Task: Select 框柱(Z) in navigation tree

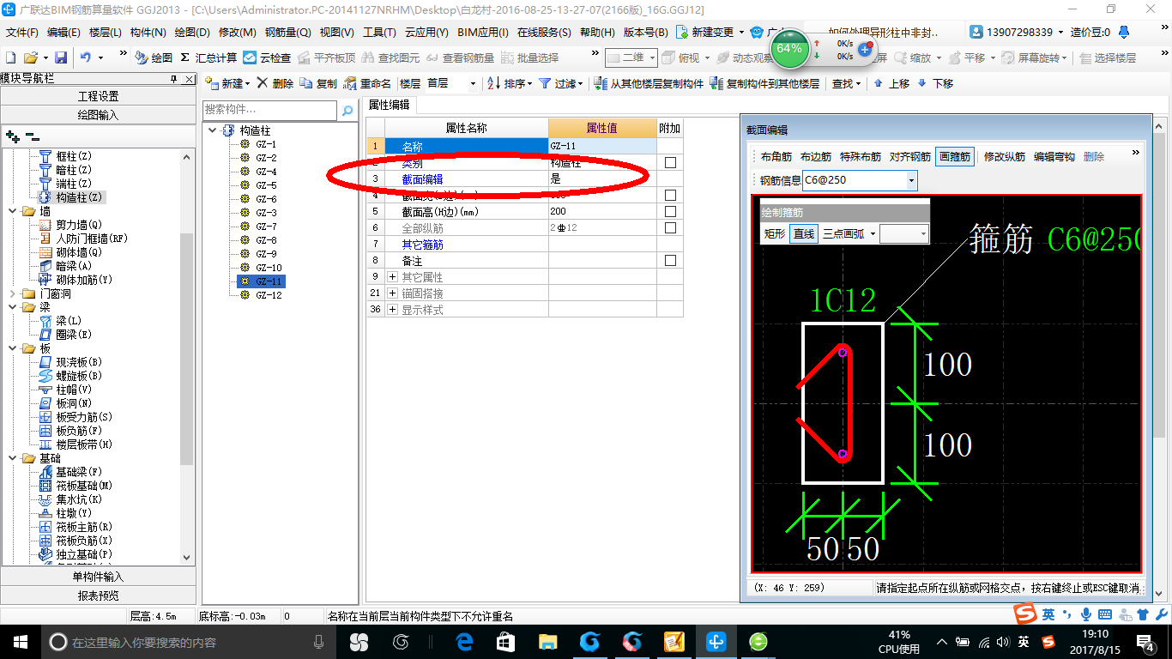Action: (x=74, y=156)
